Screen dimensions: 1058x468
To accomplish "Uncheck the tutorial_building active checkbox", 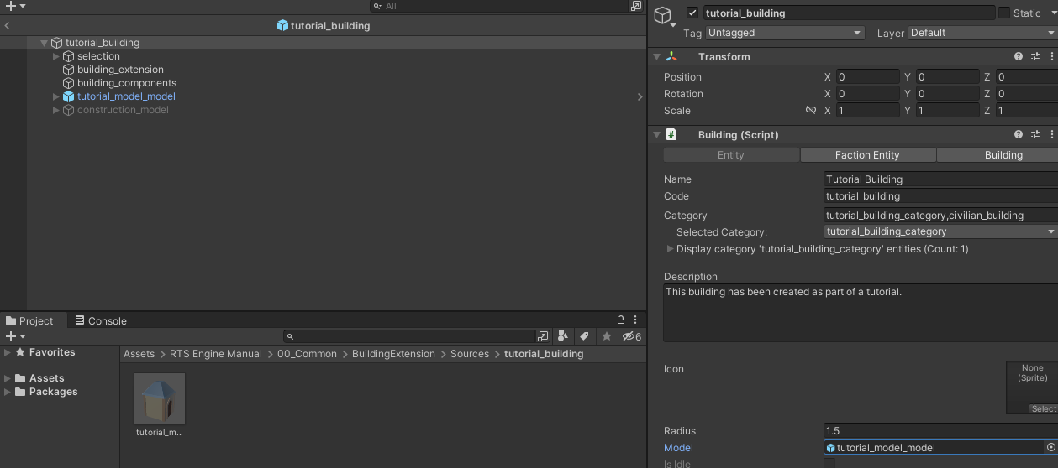I will coord(692,13).
